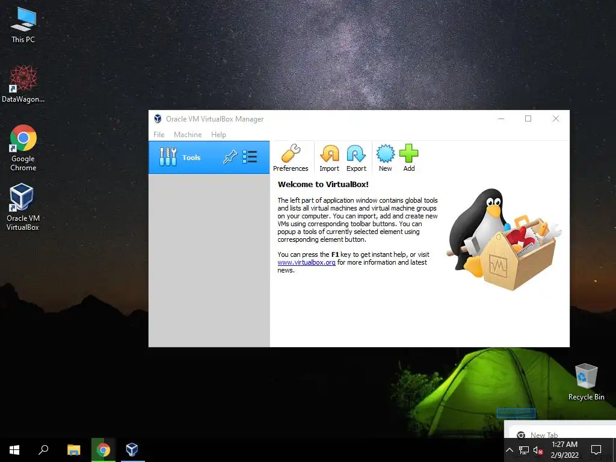Create a New virtual machine

(385, 158)
